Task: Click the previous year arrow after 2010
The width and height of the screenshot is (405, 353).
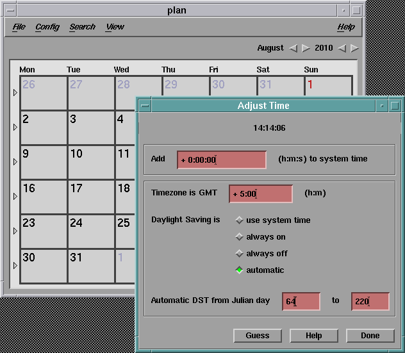Action: pyautogui.click(x=342, y=48)
